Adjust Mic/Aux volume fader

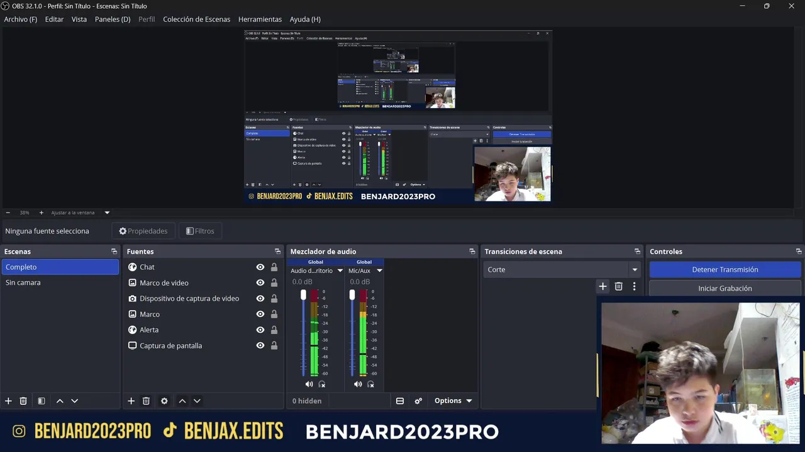[x=352, y=295]
